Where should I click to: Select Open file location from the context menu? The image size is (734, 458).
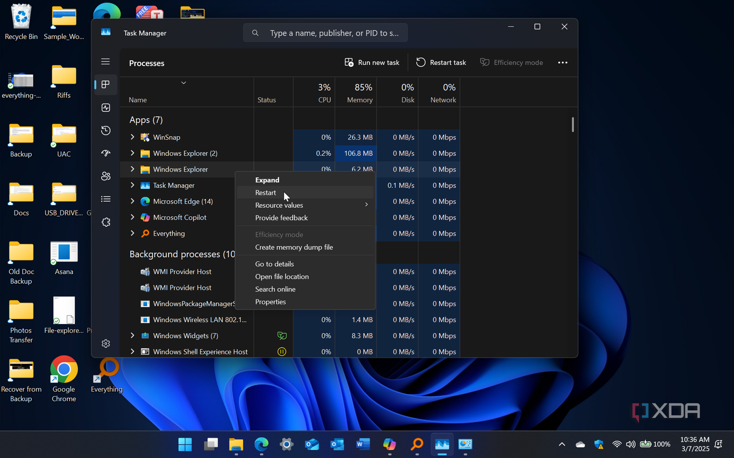pyautogui.click(x=305, y=276)
